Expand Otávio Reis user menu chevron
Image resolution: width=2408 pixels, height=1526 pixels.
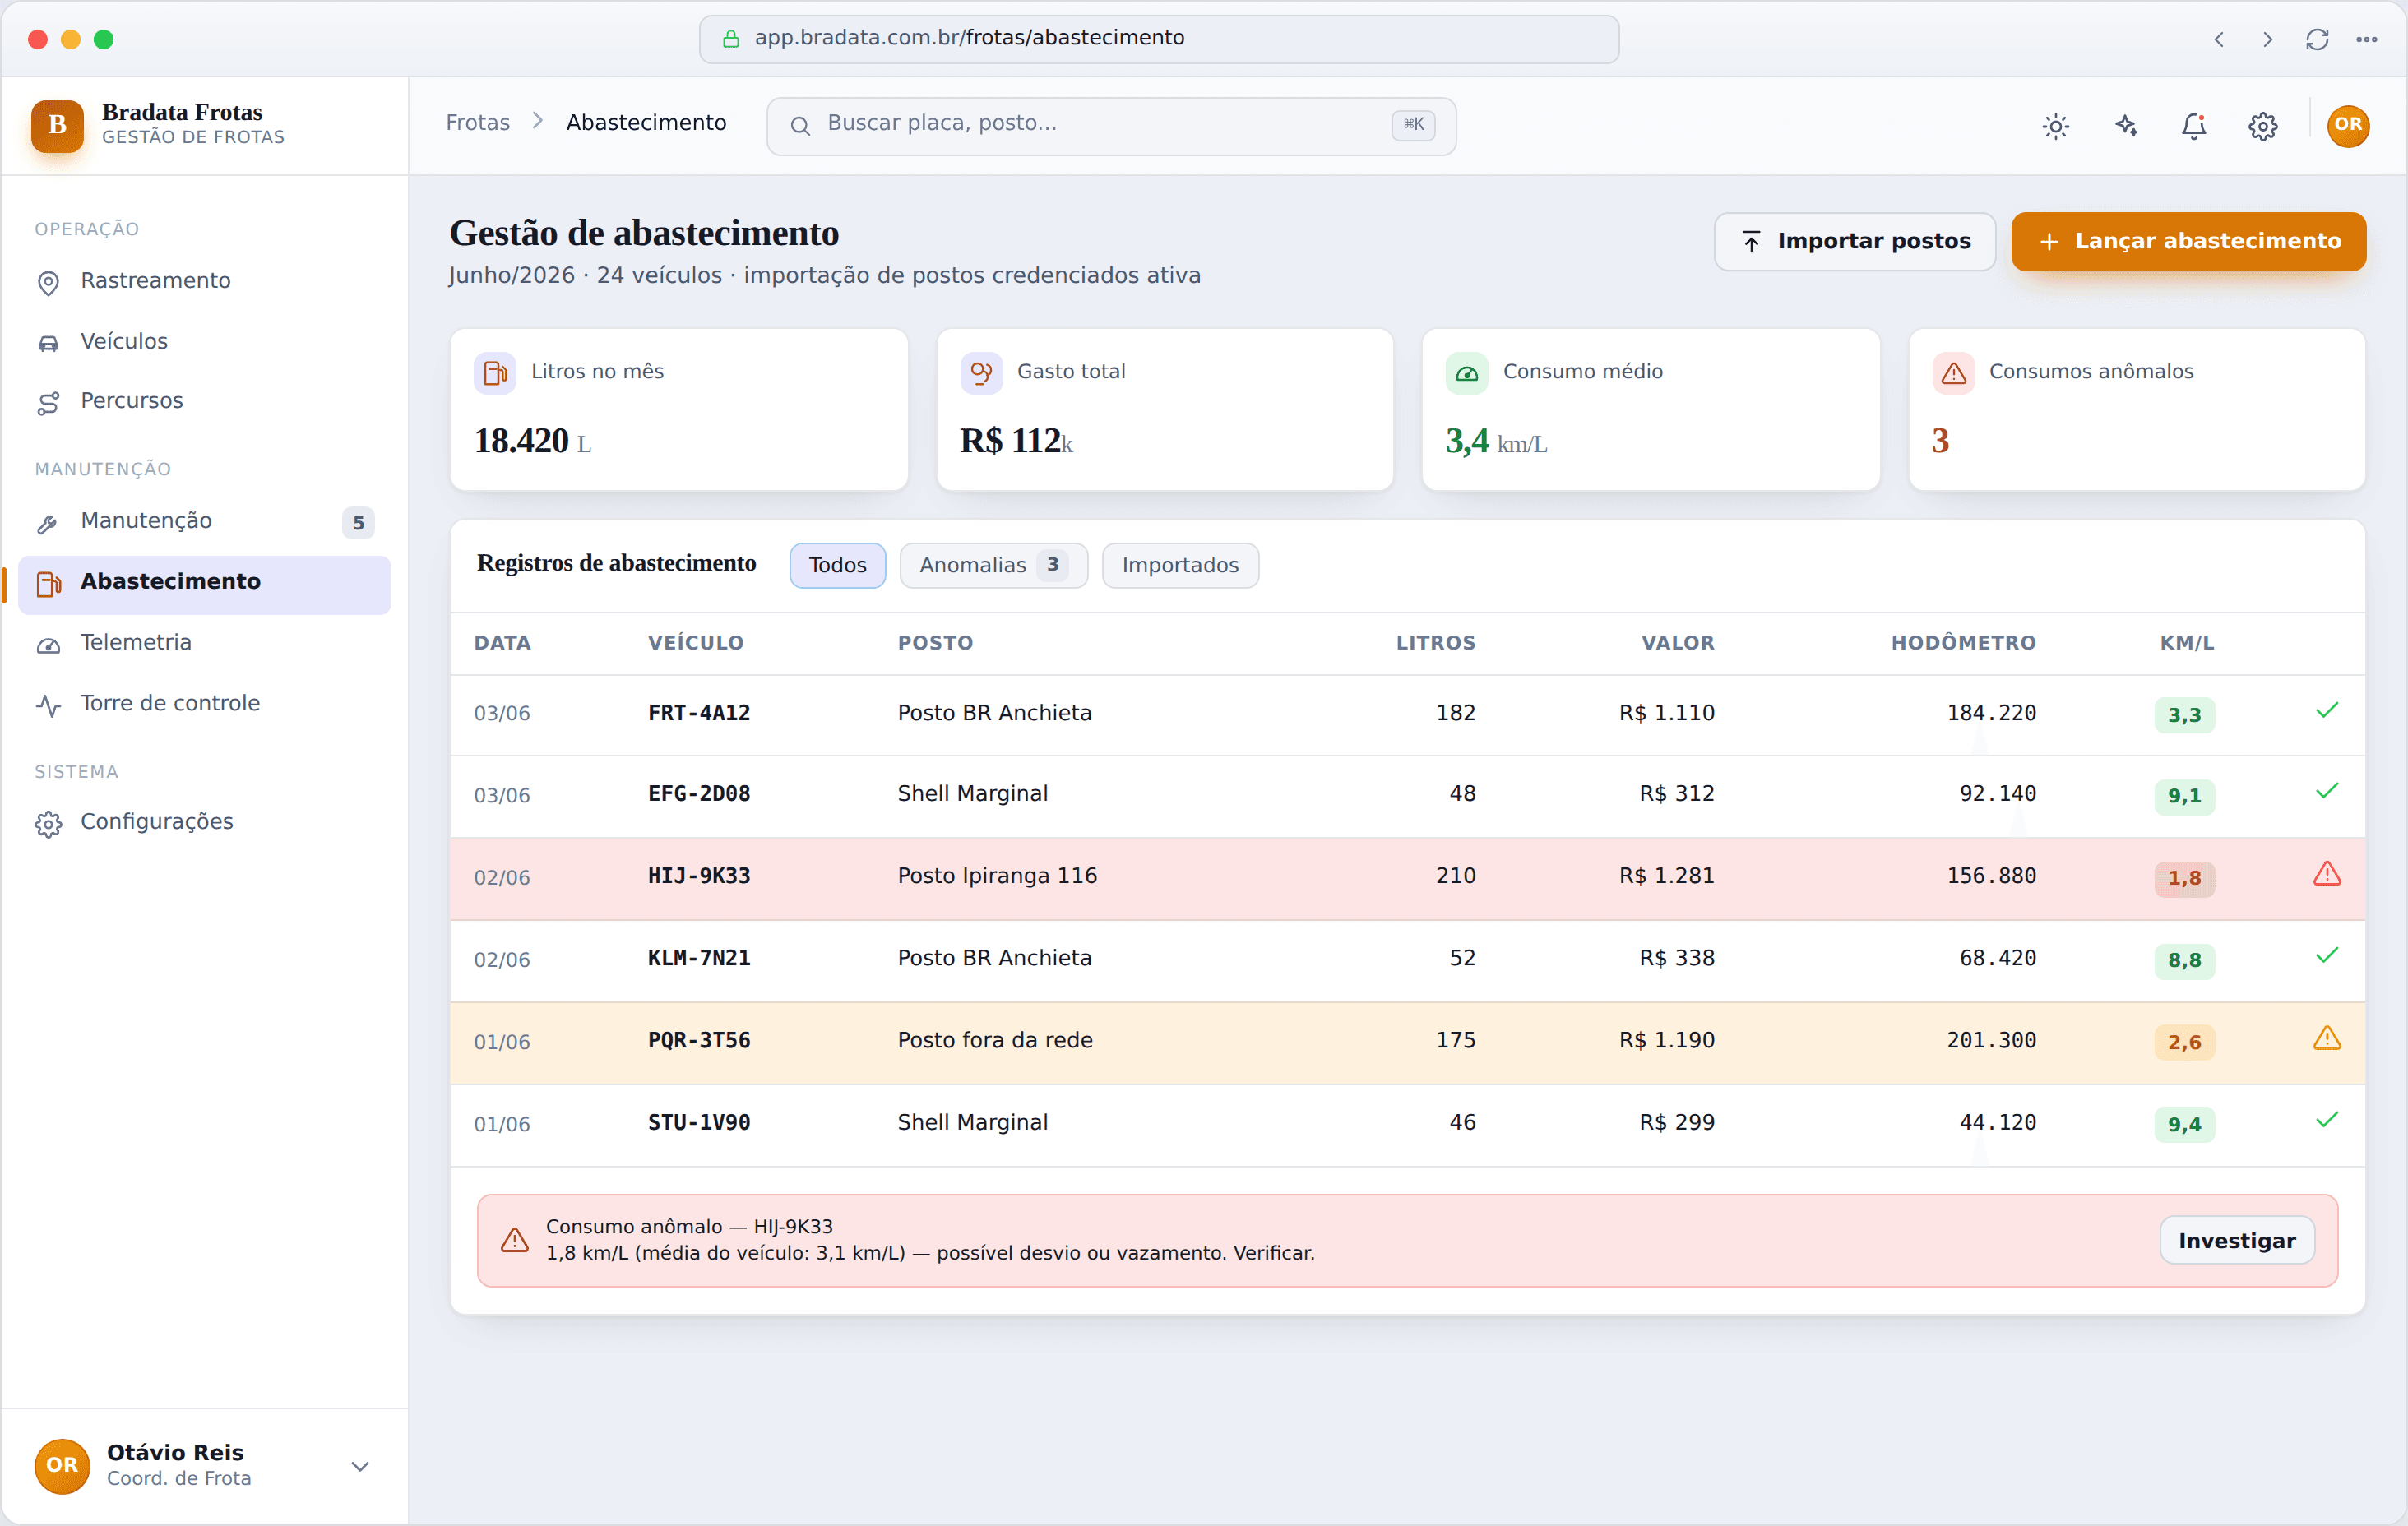360,1465
